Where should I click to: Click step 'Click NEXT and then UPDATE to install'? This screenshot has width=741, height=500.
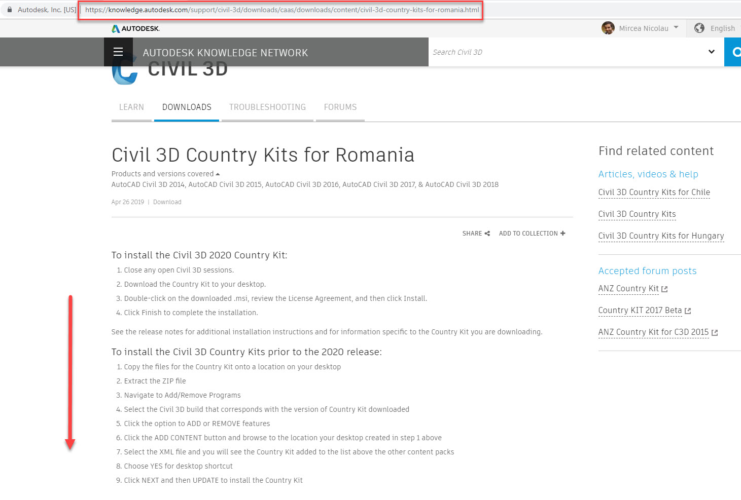pos(213,481)
